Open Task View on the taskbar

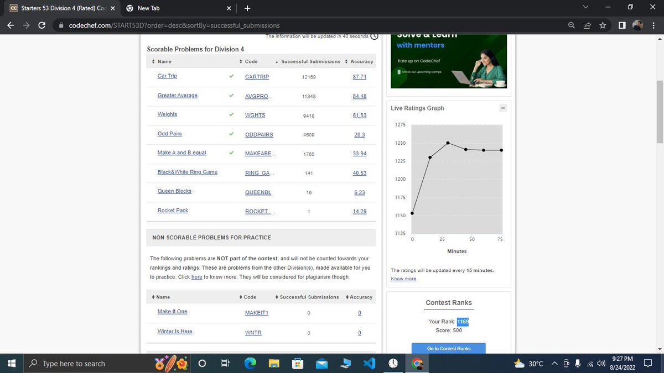(x=225, y=363)
